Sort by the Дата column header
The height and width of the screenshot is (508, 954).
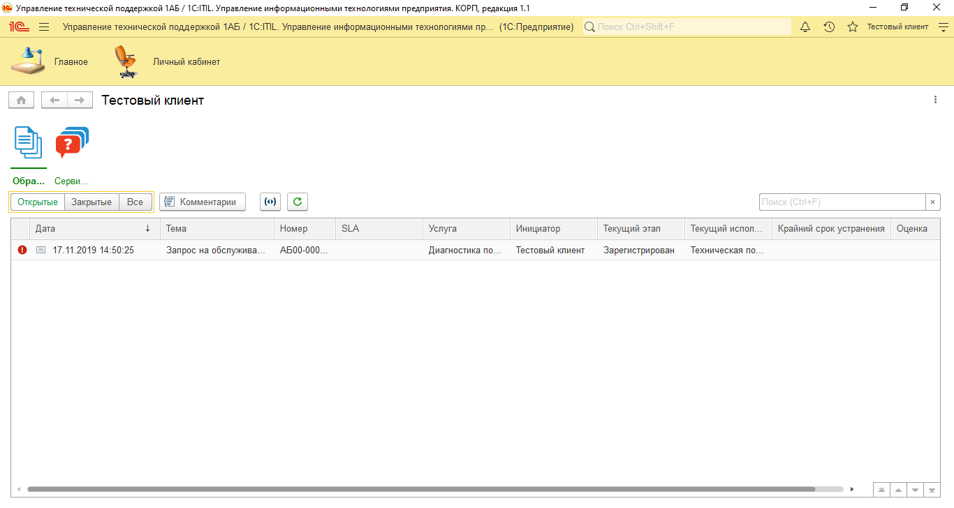[91, 228]
